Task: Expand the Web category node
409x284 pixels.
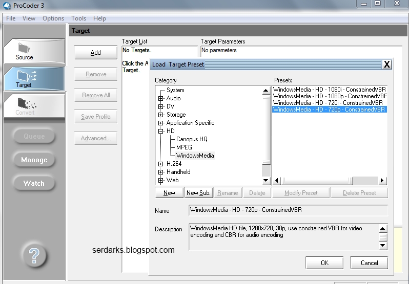Action: (161, 181)
